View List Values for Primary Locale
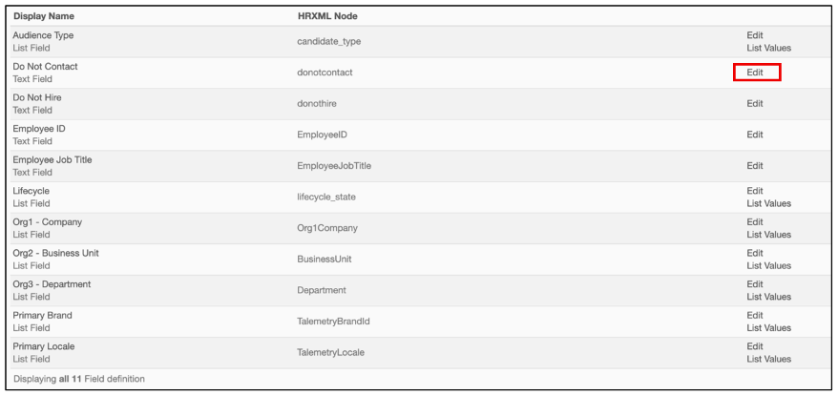This screenshot has width=838, height=395. 768,359
